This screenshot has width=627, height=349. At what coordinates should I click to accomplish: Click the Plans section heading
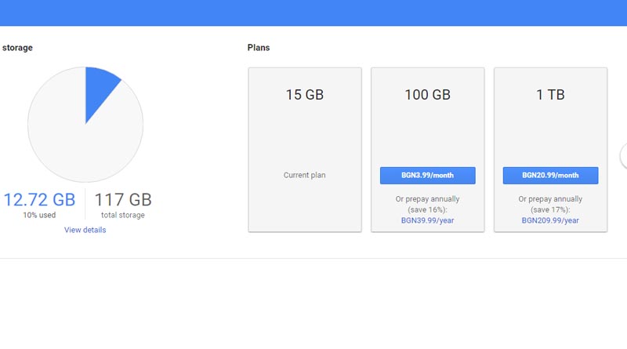click(x=259, y=48)
